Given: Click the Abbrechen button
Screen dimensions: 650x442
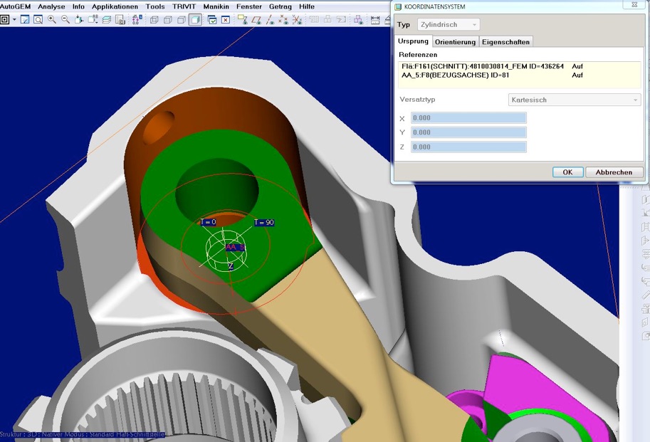Looking at the screenshot, I should [x=614, y=172].
